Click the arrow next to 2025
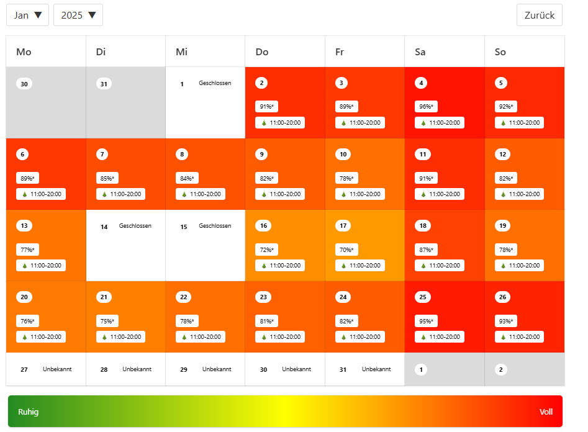 coord(93,15)
